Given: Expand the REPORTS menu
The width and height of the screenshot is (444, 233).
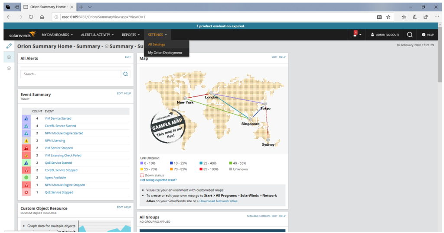Looking at the screenshot, I should (131, 35).
